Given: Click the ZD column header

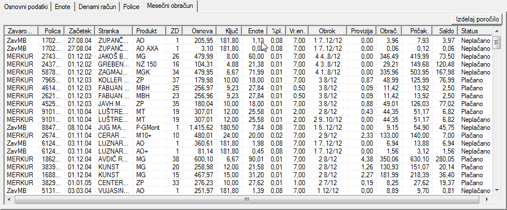Looking at the screenshot, I should click(x=174, y=31).
